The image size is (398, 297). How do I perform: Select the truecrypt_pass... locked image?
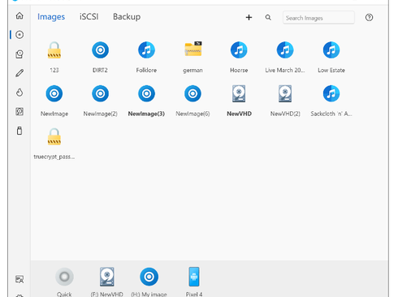click(x=54, y=144)
